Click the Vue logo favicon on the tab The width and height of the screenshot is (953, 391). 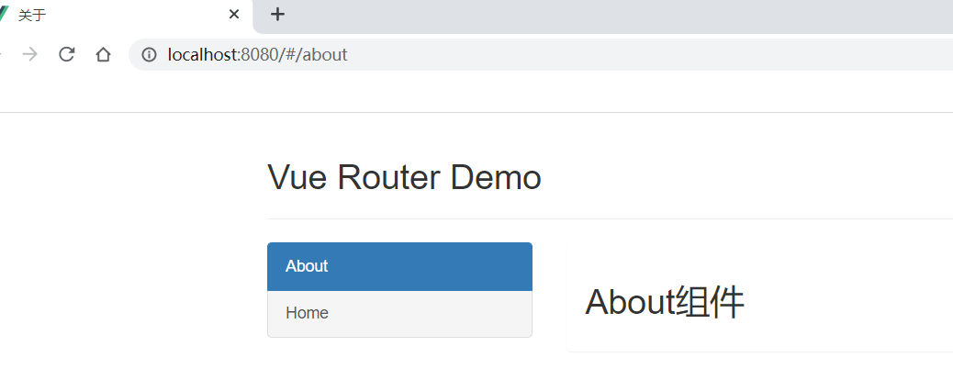[3, 14]
